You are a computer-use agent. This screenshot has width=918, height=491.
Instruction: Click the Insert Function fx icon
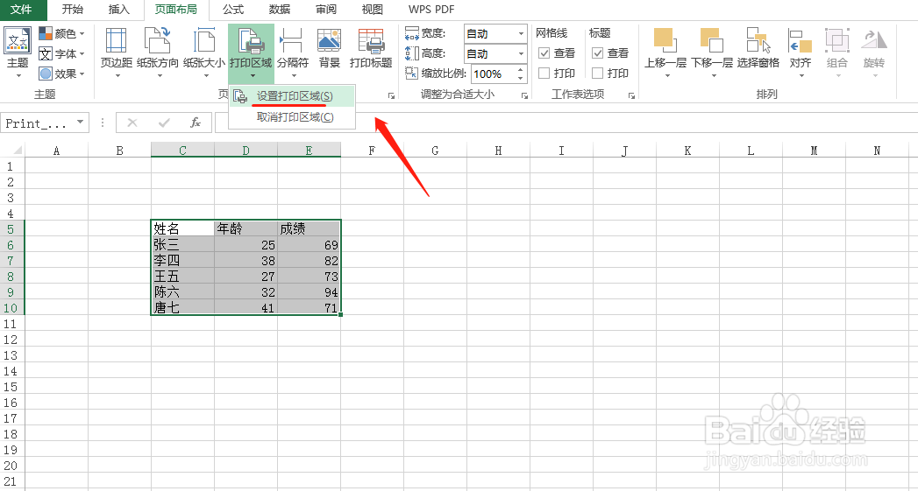(x=196, y=123)
